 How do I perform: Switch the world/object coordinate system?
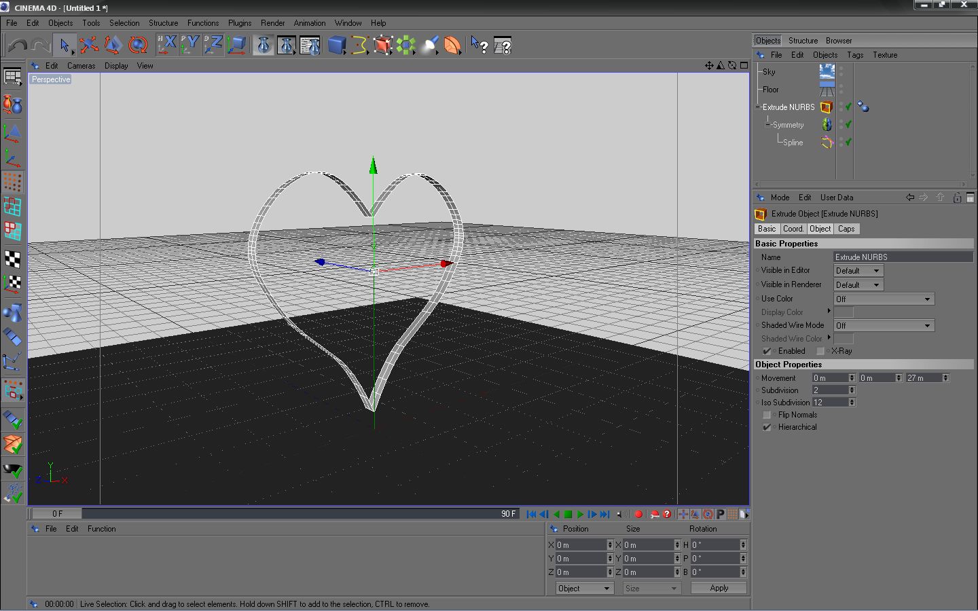point(236,45)
